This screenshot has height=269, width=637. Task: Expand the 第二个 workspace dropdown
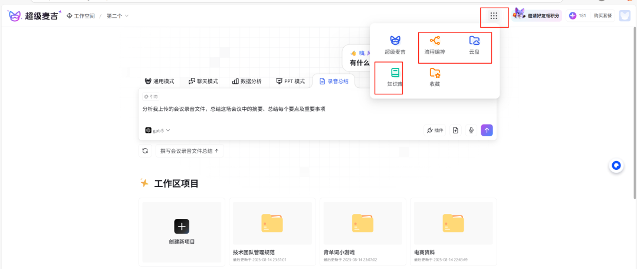pyautogui.click(x=117, y=16)
